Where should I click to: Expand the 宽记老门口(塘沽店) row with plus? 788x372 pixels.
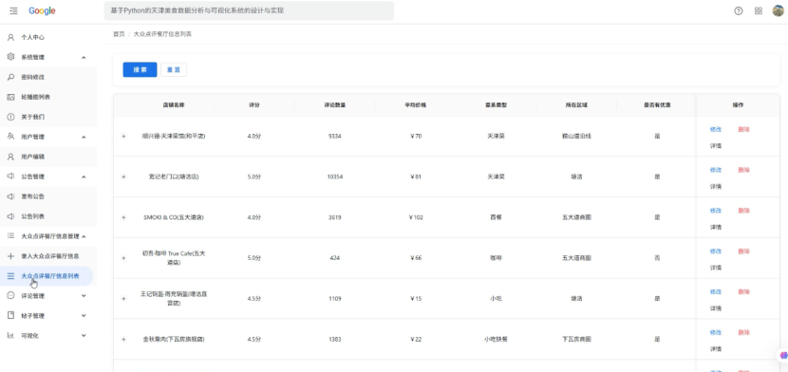tap(123, 177)
